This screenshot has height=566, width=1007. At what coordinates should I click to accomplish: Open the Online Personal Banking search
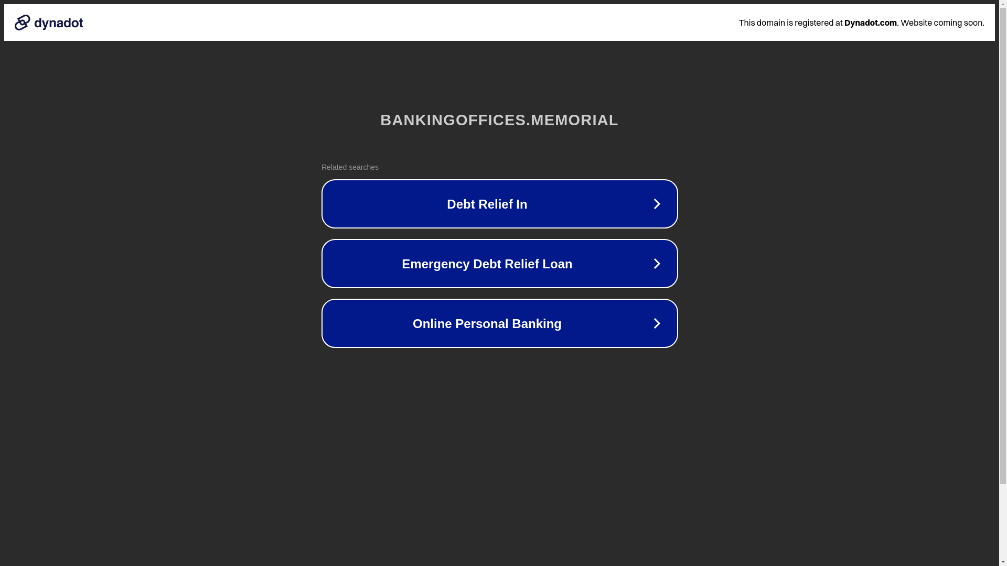point(499,323)
